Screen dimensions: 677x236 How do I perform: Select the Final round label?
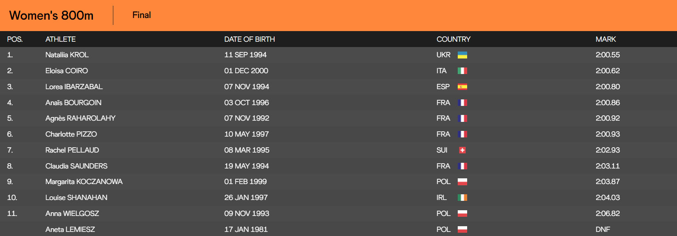point(142,15)
